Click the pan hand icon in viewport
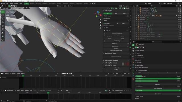Screen dimensions: 182x102 (100, 22)
